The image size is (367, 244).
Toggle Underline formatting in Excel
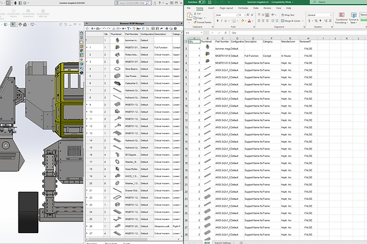225,21
